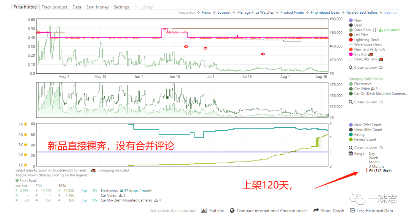The height and width of the screenshot is (217, 411).
Task: Open the Price history tab
Action: [x=25, y=7]
